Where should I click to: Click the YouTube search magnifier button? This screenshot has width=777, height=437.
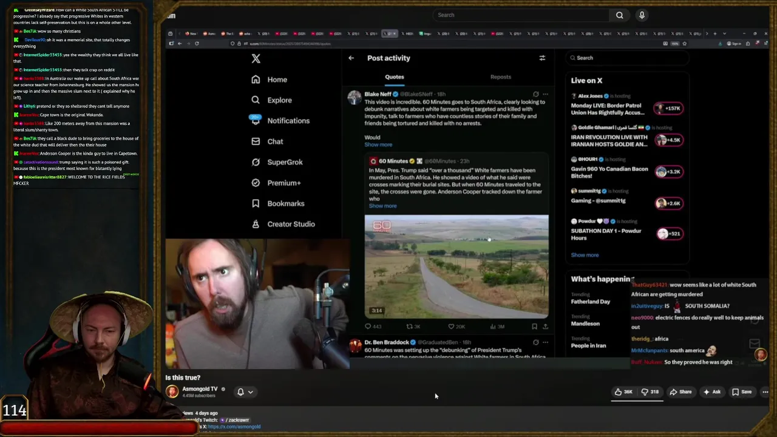point(619,15)
